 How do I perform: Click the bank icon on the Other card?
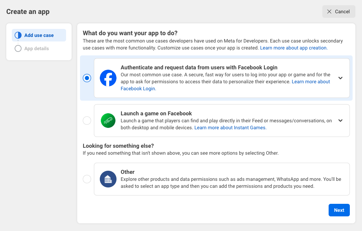point(108,179)
